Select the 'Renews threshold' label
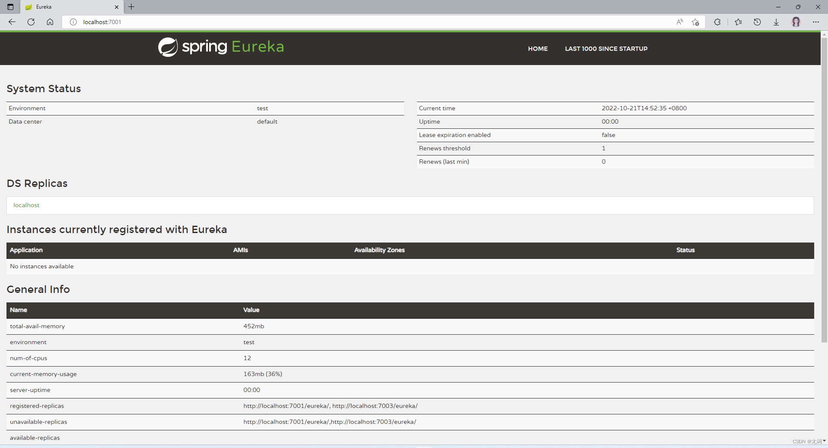 tap(445, 148)
